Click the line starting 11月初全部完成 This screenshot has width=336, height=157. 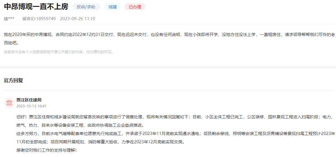(x=100, y=142)
